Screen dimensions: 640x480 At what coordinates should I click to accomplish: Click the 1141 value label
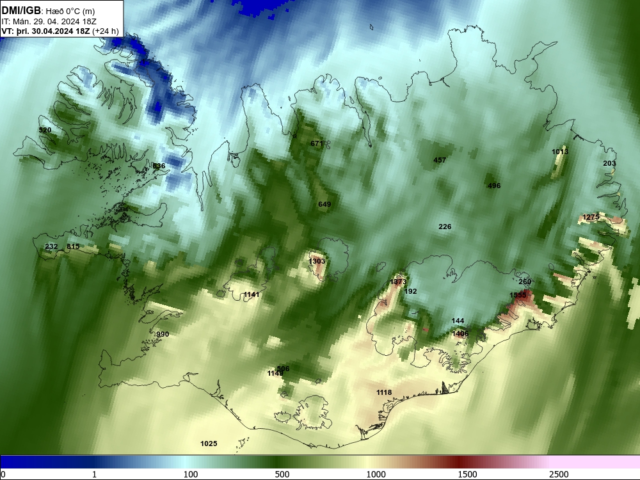coord(252,294)
